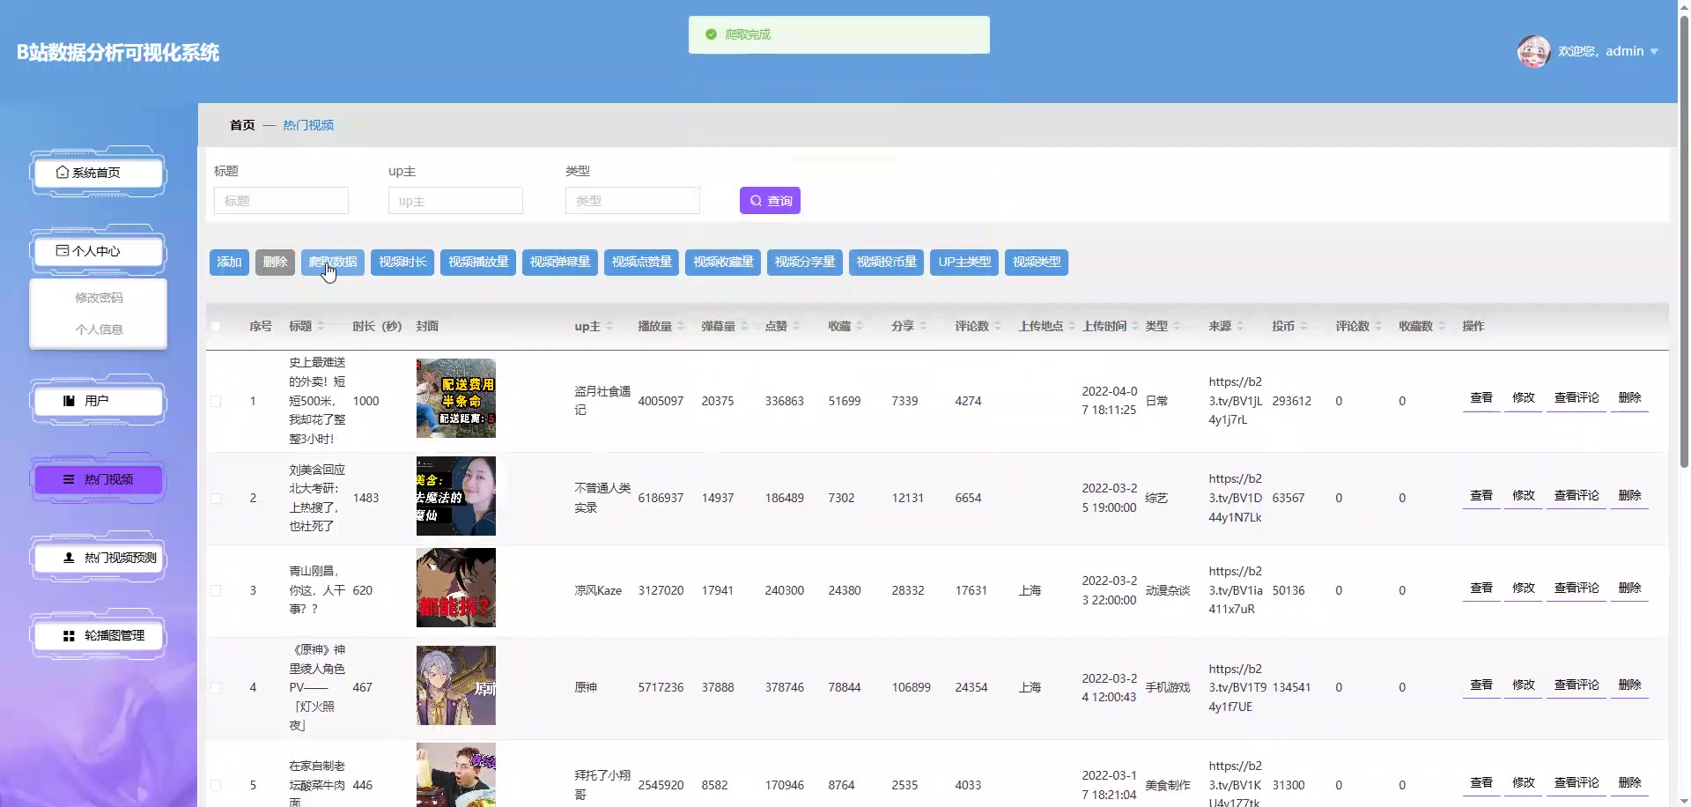Click the 原神 video cover thumbnail
The width and height of the screenshot is (1691, 807).
[x=456, y=685]
